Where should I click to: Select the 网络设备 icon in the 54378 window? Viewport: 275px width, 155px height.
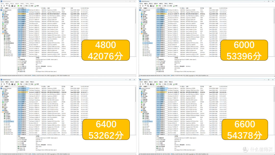142,101
